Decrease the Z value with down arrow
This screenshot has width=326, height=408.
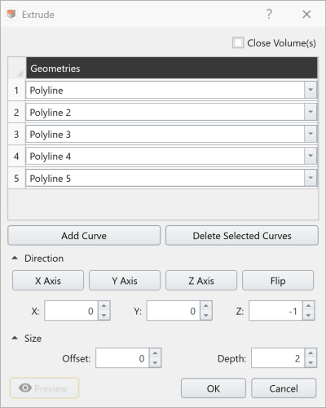tap(308, 316)
